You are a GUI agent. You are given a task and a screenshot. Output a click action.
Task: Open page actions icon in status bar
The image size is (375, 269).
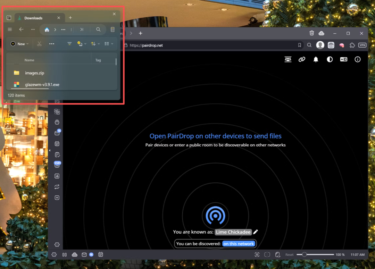277,255
